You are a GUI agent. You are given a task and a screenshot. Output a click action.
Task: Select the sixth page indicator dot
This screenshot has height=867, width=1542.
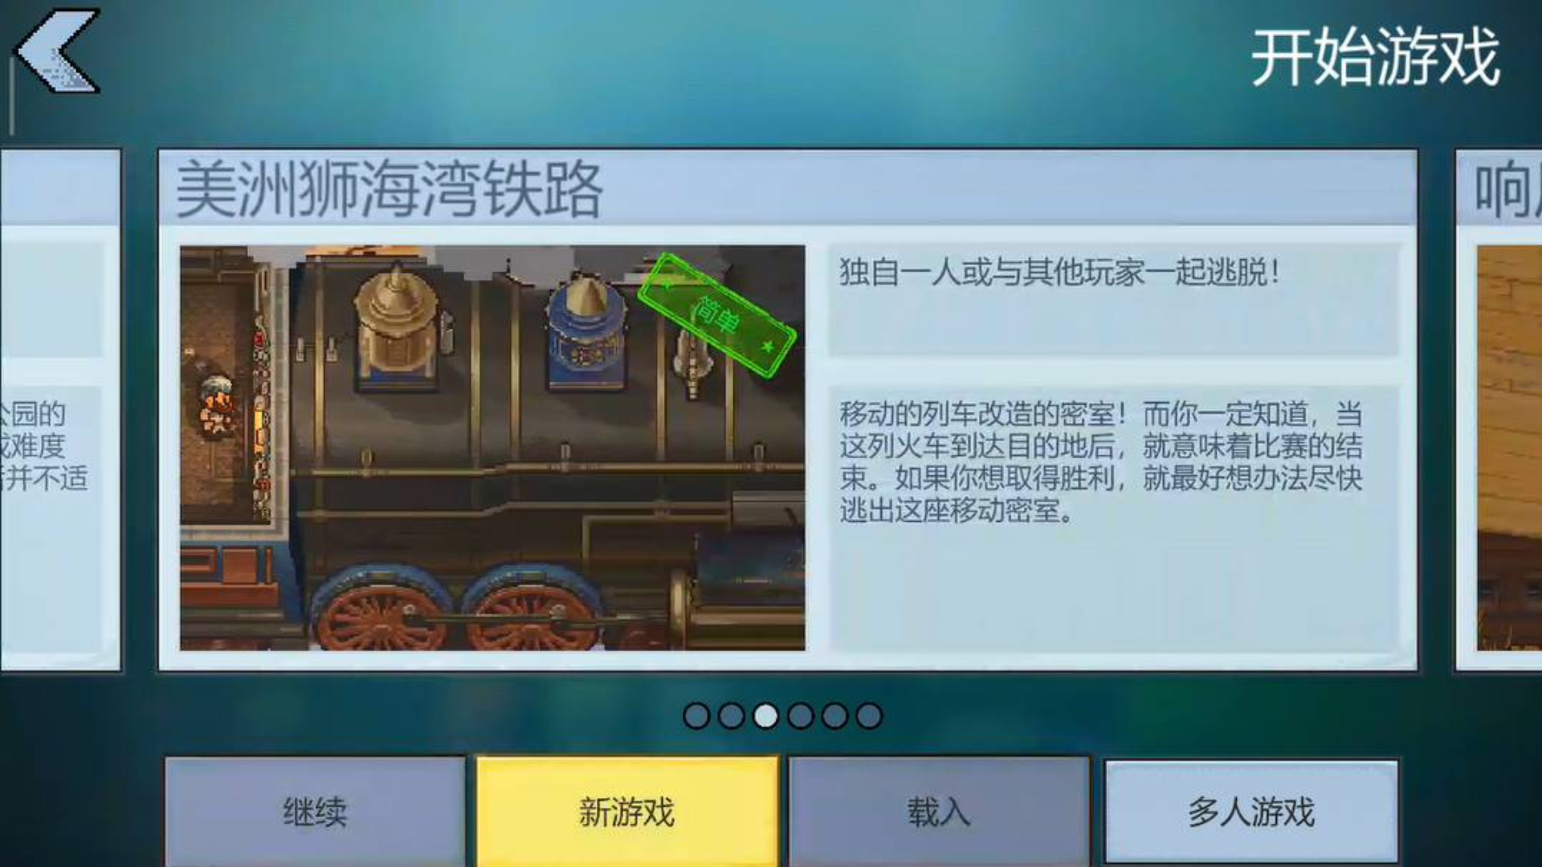click(869, 715)
